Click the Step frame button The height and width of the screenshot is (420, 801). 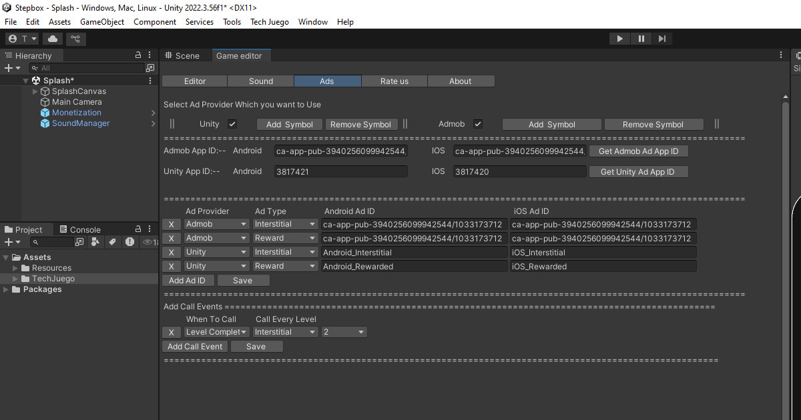(661, 39)
